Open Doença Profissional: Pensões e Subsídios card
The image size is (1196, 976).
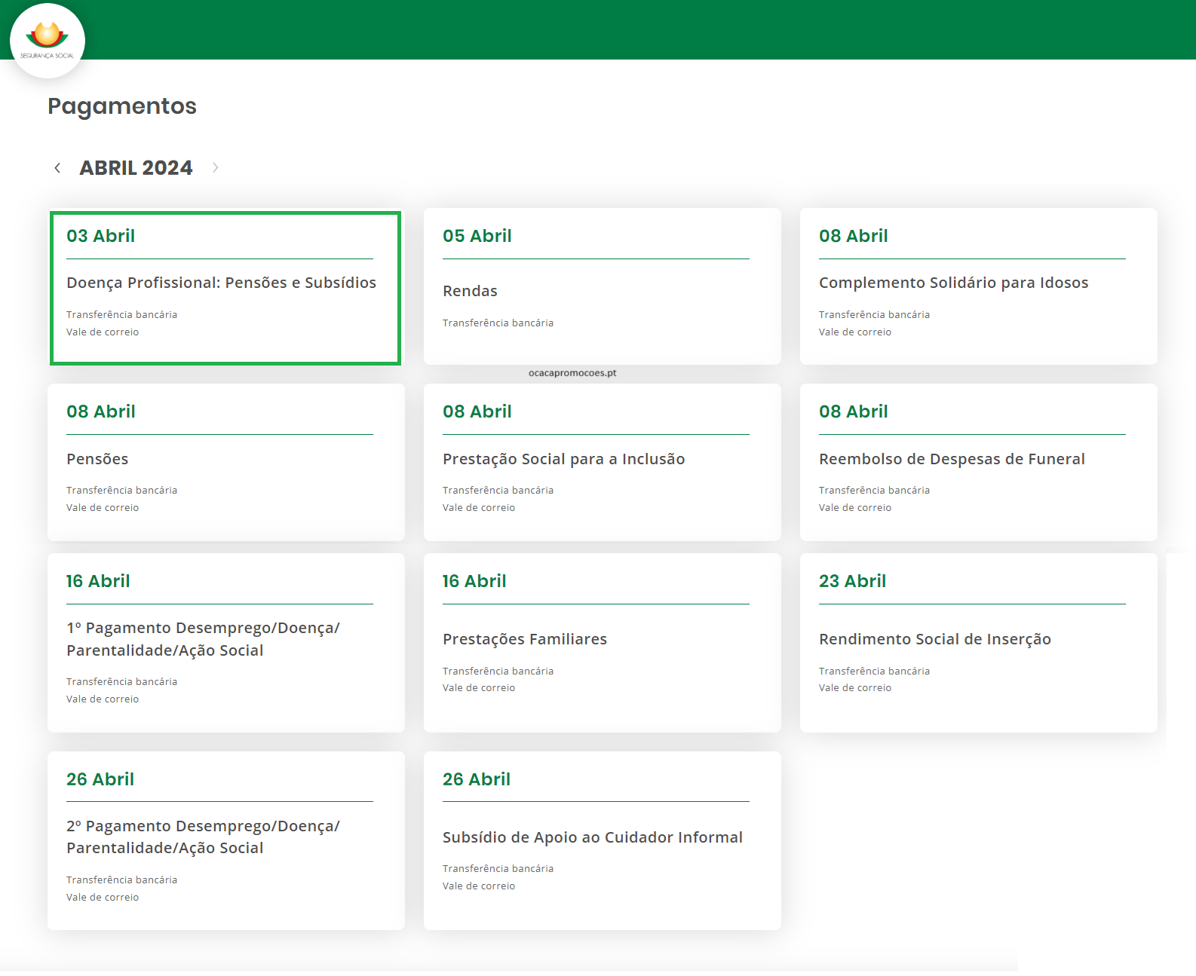[x=221, y=283]
